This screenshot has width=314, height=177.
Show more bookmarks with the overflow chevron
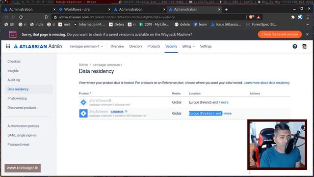tap(308, 25)
